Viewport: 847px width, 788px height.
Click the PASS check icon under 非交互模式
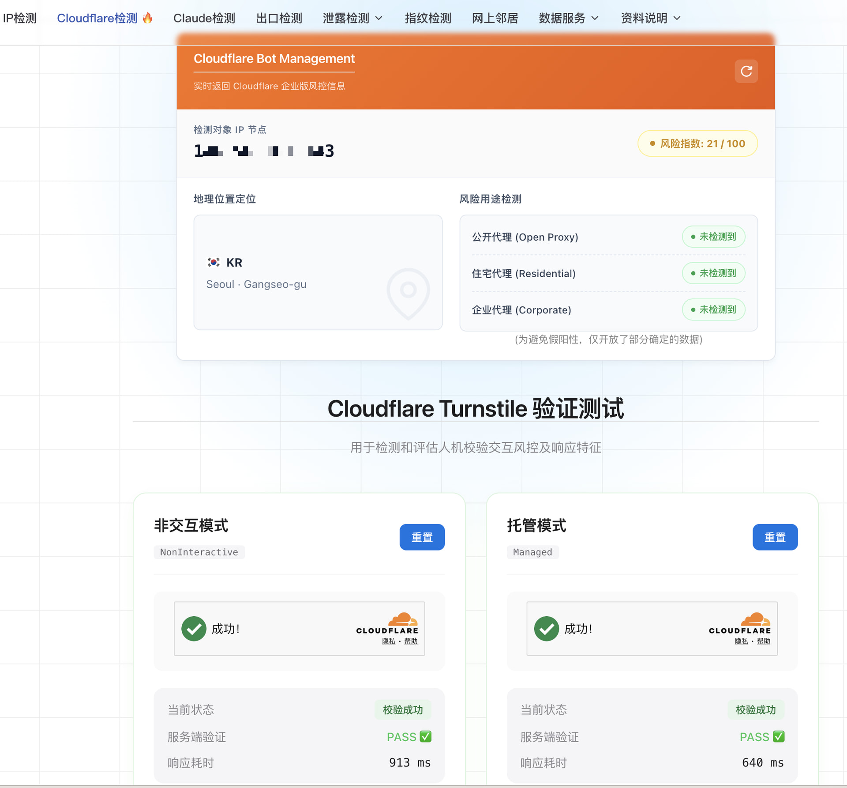point(425,736)
